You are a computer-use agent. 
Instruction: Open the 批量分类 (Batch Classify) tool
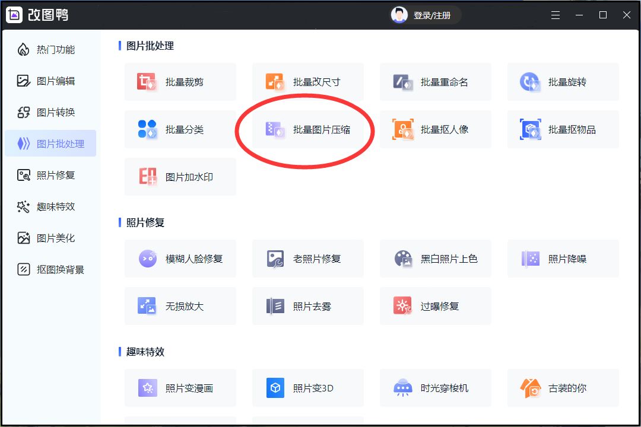point(180,129)
